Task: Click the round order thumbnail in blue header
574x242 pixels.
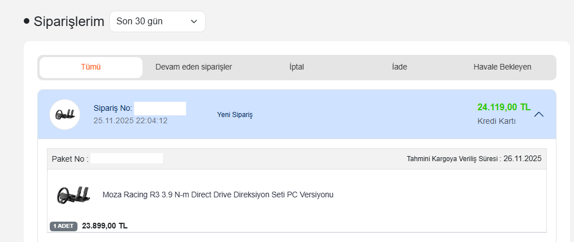Action: click(65, 115)
